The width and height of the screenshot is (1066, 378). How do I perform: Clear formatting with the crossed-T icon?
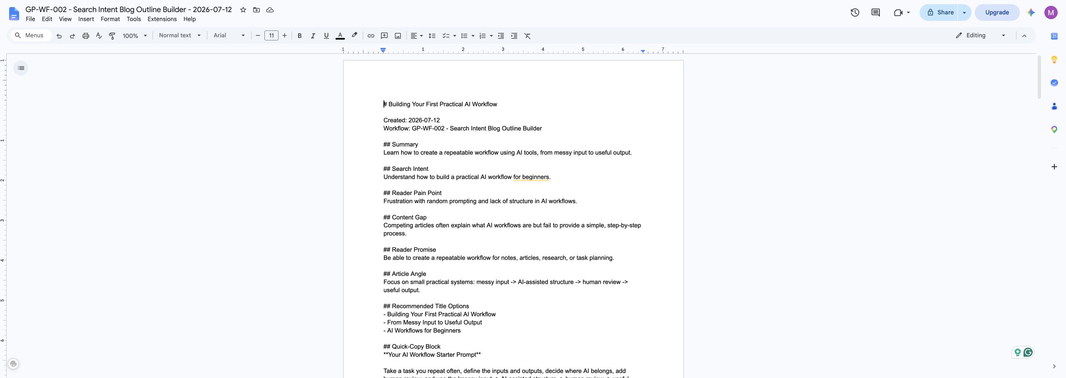click(x=528, y=36)
